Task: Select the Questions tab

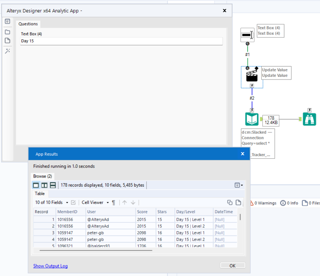Action: tap(28, 24)
